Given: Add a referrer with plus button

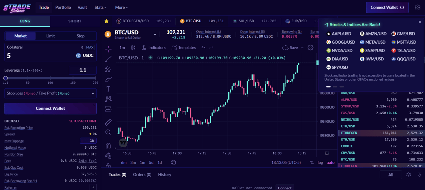Looking at the screenshot, I should pos(93,187).
